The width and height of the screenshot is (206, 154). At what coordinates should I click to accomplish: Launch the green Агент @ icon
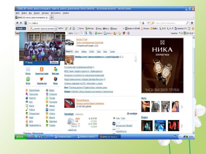click(x=28, y=79)
